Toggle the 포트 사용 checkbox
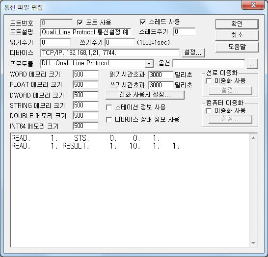Viewport: 268px width, 257px height. [x=80, y=23]
